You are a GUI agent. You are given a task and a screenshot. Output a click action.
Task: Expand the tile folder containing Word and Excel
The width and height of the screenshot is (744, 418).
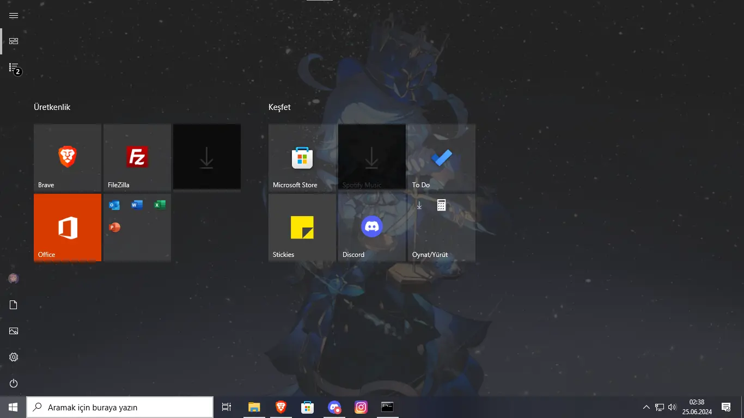tap(137, 227)
